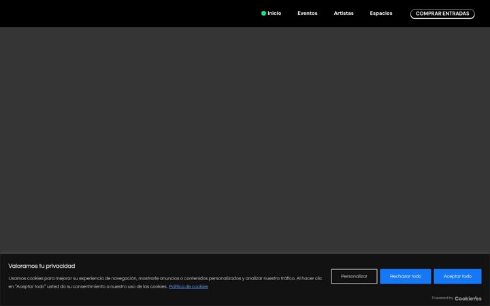Click the COMPRAR ENTRADAS button
The width and height of the screenshot is (490, 306).
pyautogui.click(x=442, y=14)
